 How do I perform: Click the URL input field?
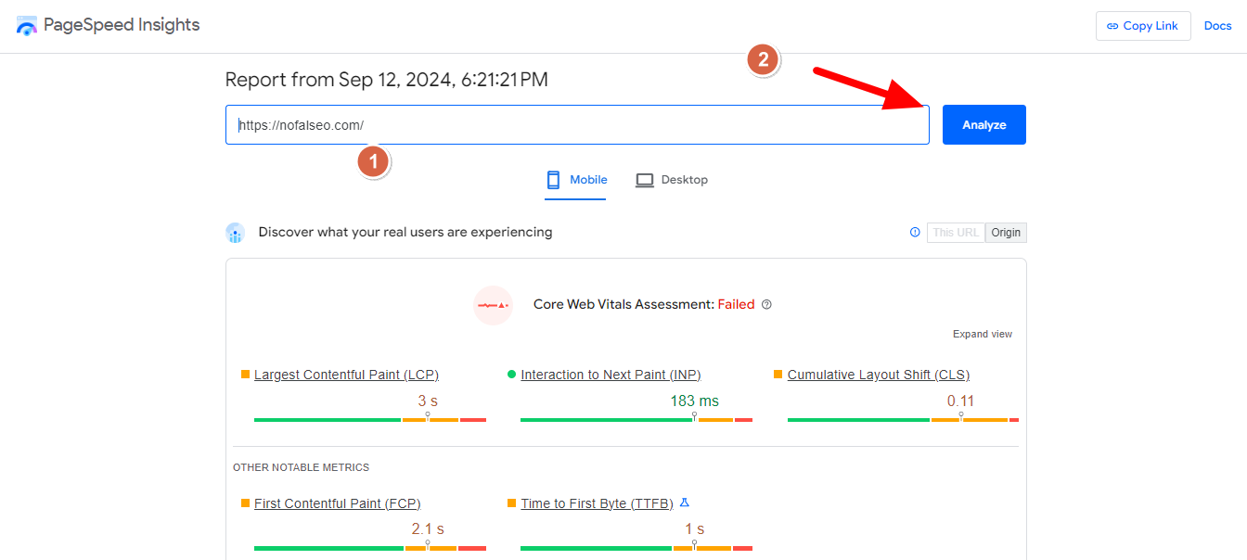click(x=575, y=125)
